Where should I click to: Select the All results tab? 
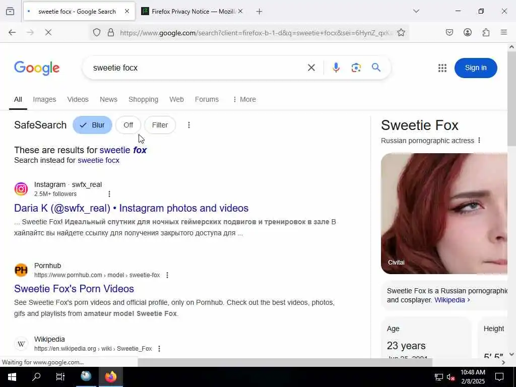pyautogui.click(x=18, y=99)
